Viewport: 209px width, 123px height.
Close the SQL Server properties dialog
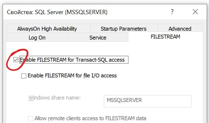point(195,12)
